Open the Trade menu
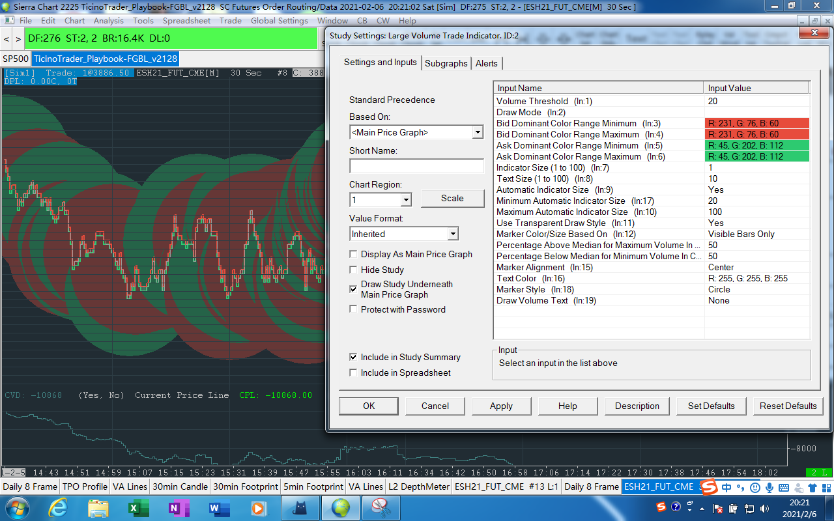Viewport: 834px width, 521px height. [x=231, y=21]
